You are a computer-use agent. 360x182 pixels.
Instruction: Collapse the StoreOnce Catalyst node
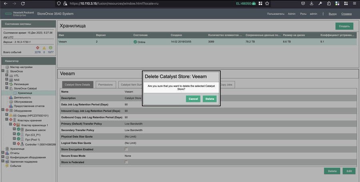(7, 88)
